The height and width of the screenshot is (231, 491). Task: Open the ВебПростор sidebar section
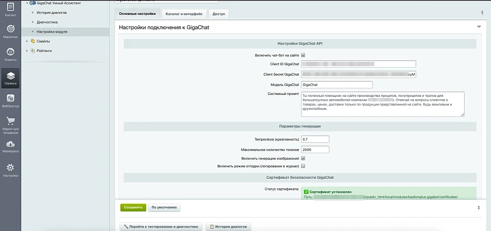click(x=11, y=101)
